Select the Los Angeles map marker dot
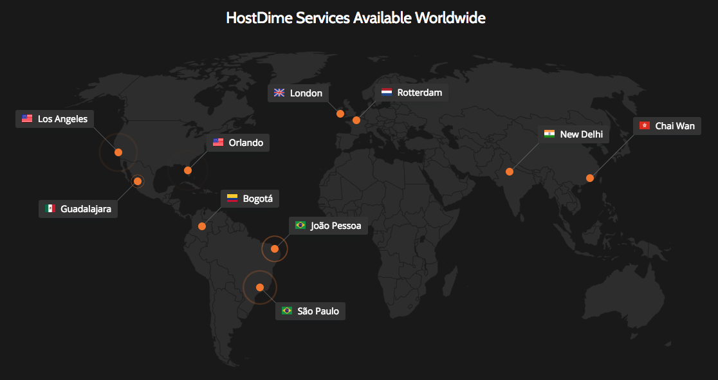 tap(118, 152)
